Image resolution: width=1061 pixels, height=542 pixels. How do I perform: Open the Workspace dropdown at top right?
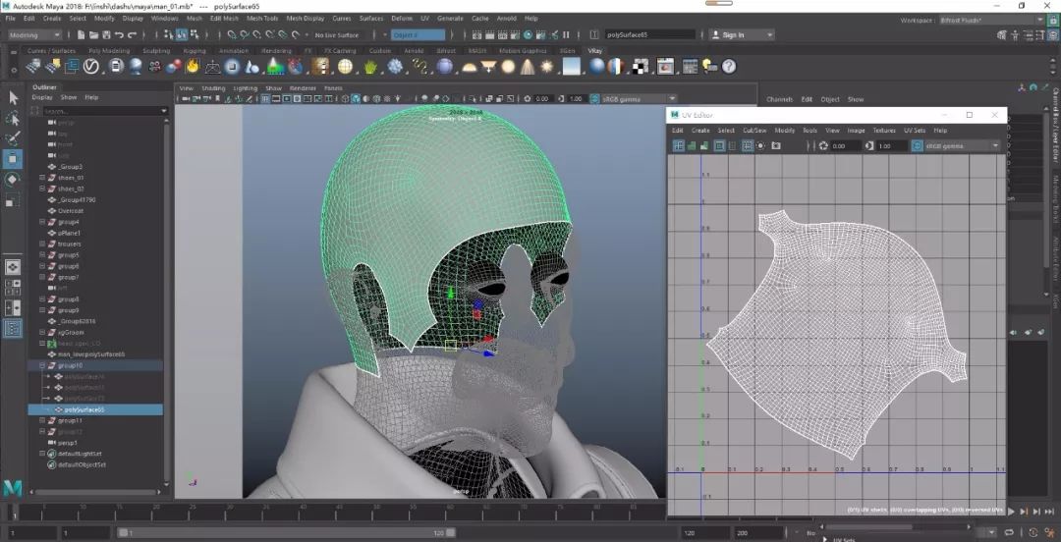tap(992, 21)
